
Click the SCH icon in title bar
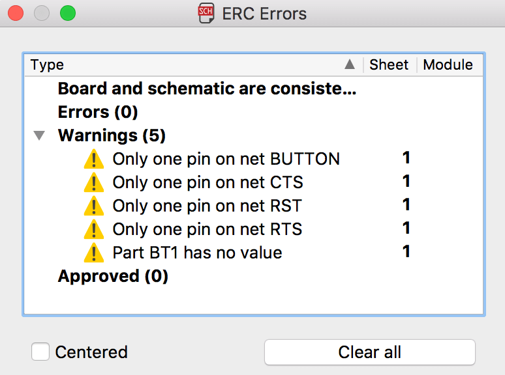tap(206, 13)
